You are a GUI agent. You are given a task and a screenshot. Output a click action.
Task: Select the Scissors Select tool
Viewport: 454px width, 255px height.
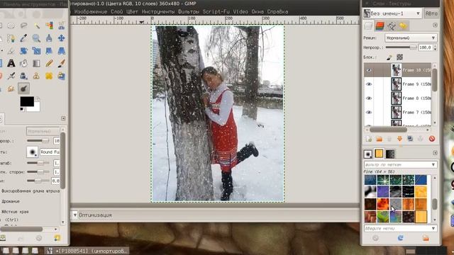click(x=62, y=25)
